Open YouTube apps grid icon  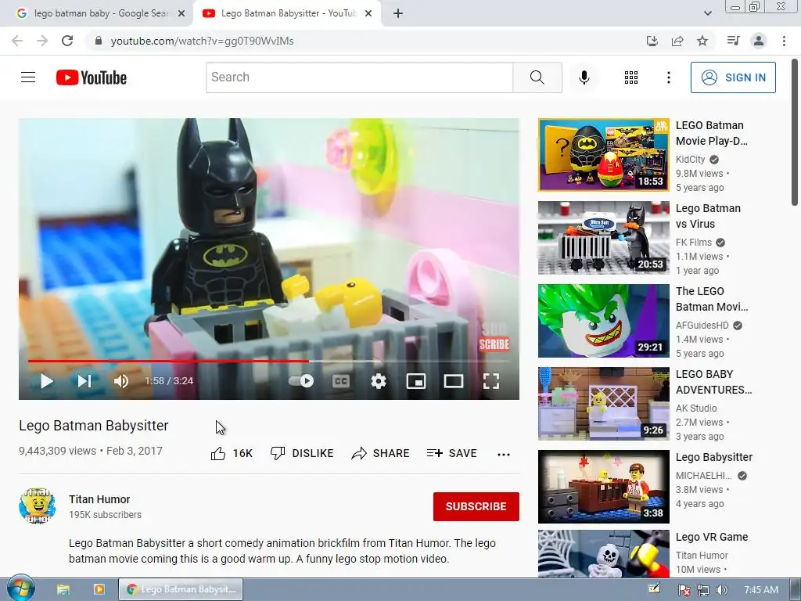pyautogui.click(x=631, y=77)
